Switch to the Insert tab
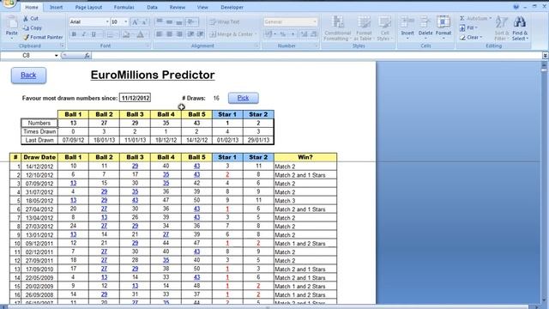549x309 pixels. click(x=56, y=7)
